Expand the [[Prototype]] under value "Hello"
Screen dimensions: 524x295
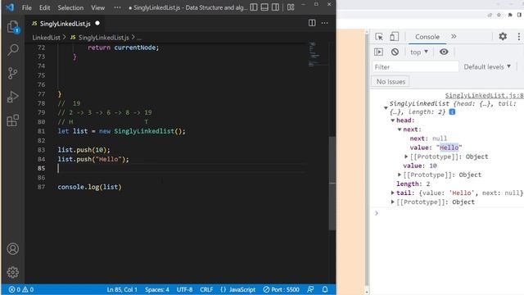coord(406,157)
